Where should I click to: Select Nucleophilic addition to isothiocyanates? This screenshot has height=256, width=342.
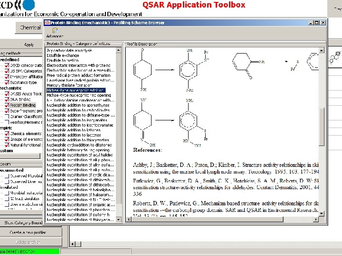click(80, 125)
